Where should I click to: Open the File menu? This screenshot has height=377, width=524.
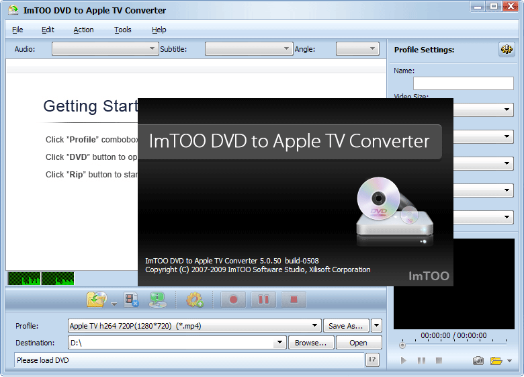17,30
